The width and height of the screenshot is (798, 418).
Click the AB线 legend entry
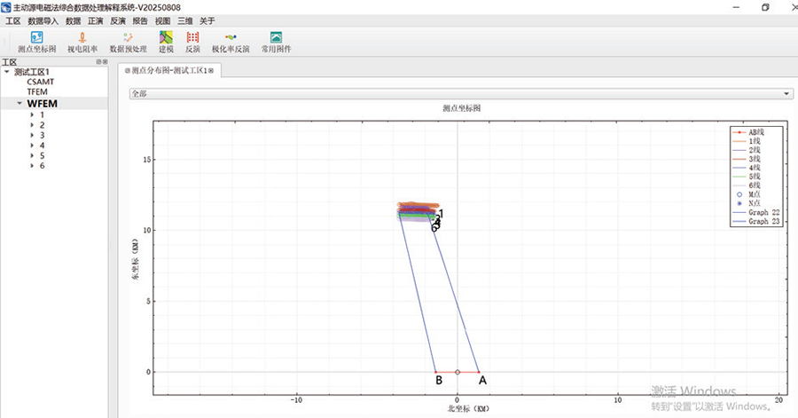(x=755, y=131)
